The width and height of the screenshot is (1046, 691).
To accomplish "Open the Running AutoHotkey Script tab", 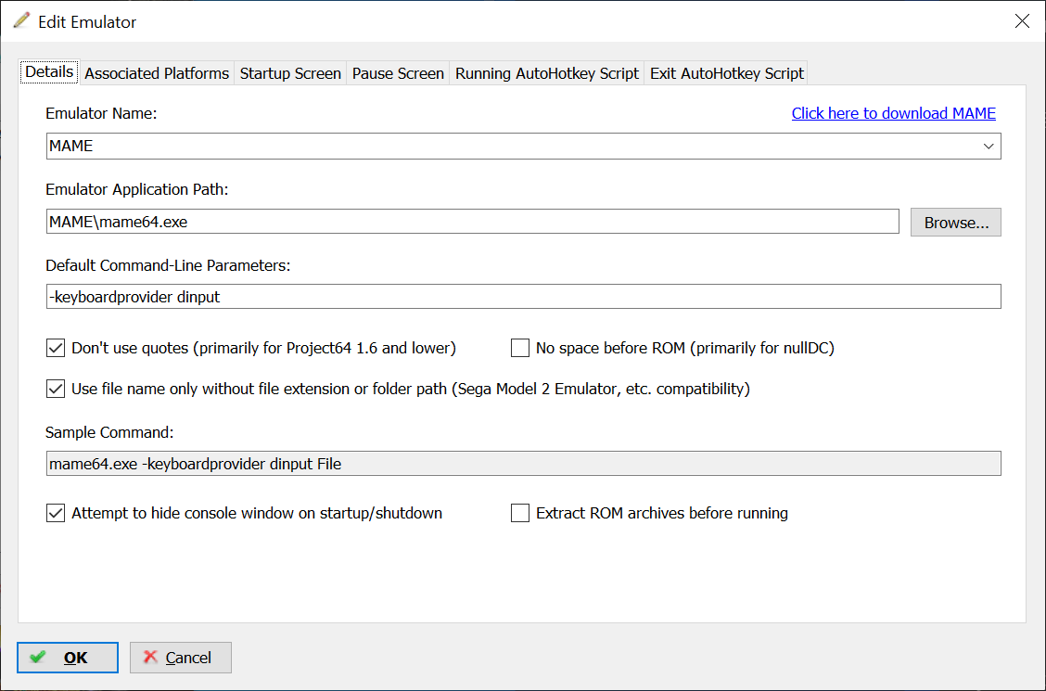I will click(x=547, y=73).
